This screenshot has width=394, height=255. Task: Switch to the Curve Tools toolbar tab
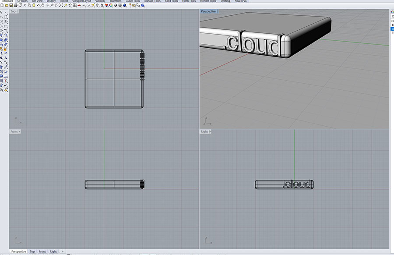[x=133, y=1]
